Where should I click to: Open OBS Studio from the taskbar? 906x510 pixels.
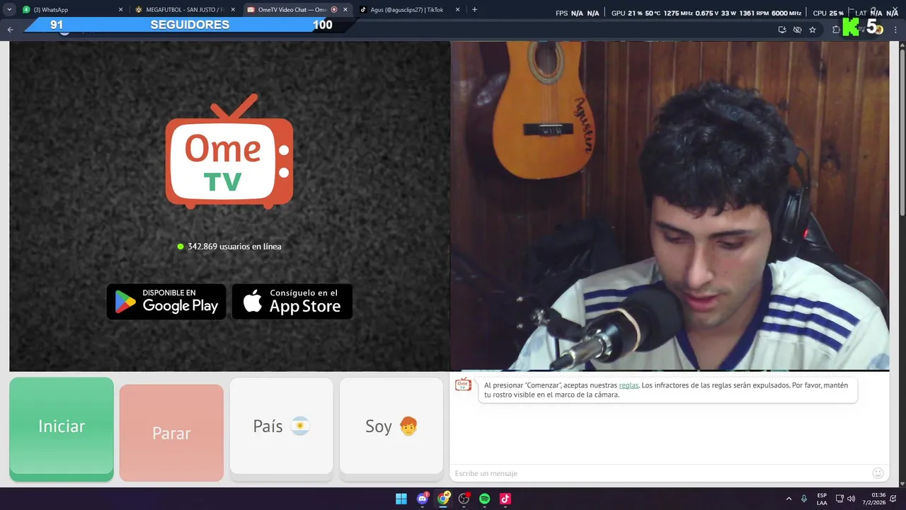[464, 499]
